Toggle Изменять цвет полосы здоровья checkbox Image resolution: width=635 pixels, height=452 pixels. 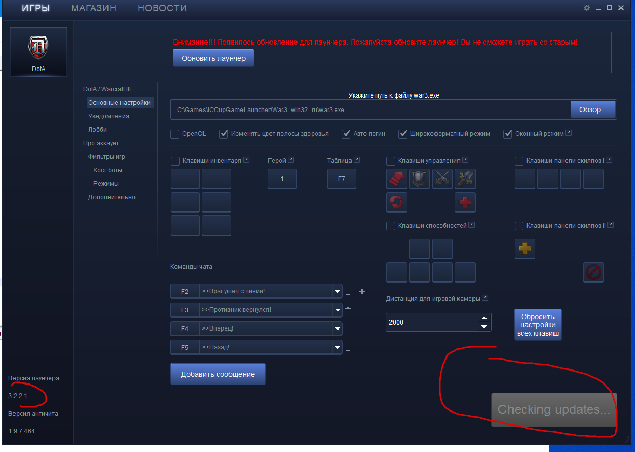pyautogui.click(x=224, y=134)
